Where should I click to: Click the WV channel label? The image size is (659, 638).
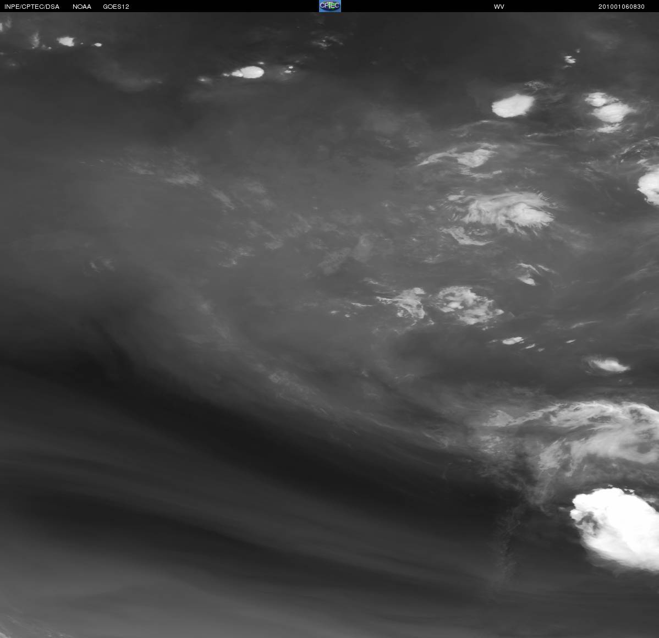tap(499, 7)
